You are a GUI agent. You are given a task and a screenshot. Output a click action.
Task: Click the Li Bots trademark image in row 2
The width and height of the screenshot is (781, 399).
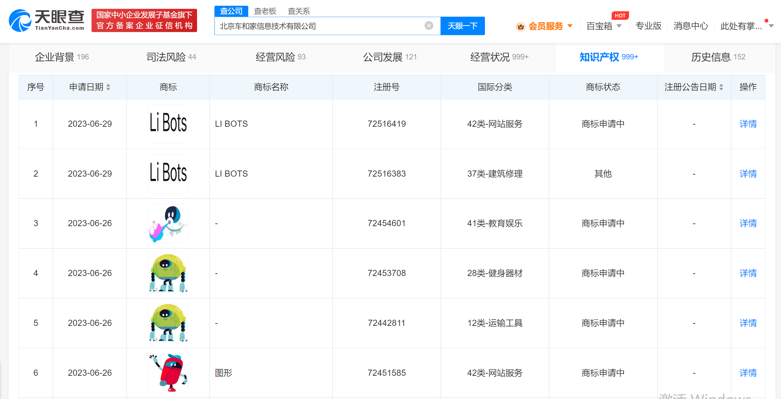coord(168,174)
